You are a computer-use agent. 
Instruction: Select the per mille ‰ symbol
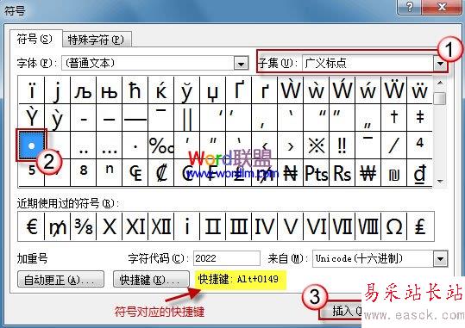point(160,145)
